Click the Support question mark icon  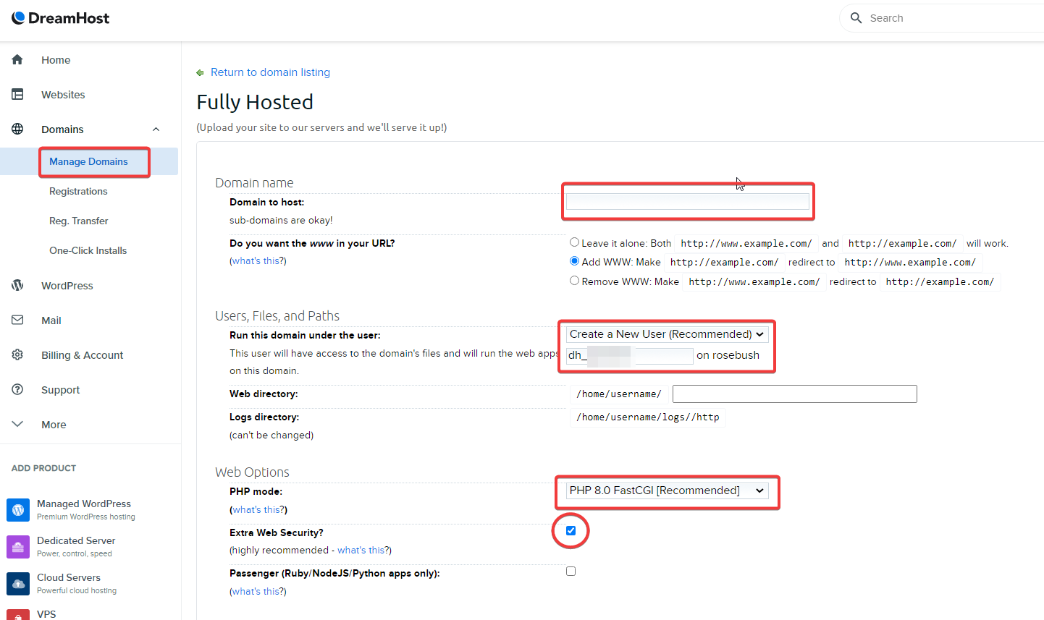coord(17,389)
